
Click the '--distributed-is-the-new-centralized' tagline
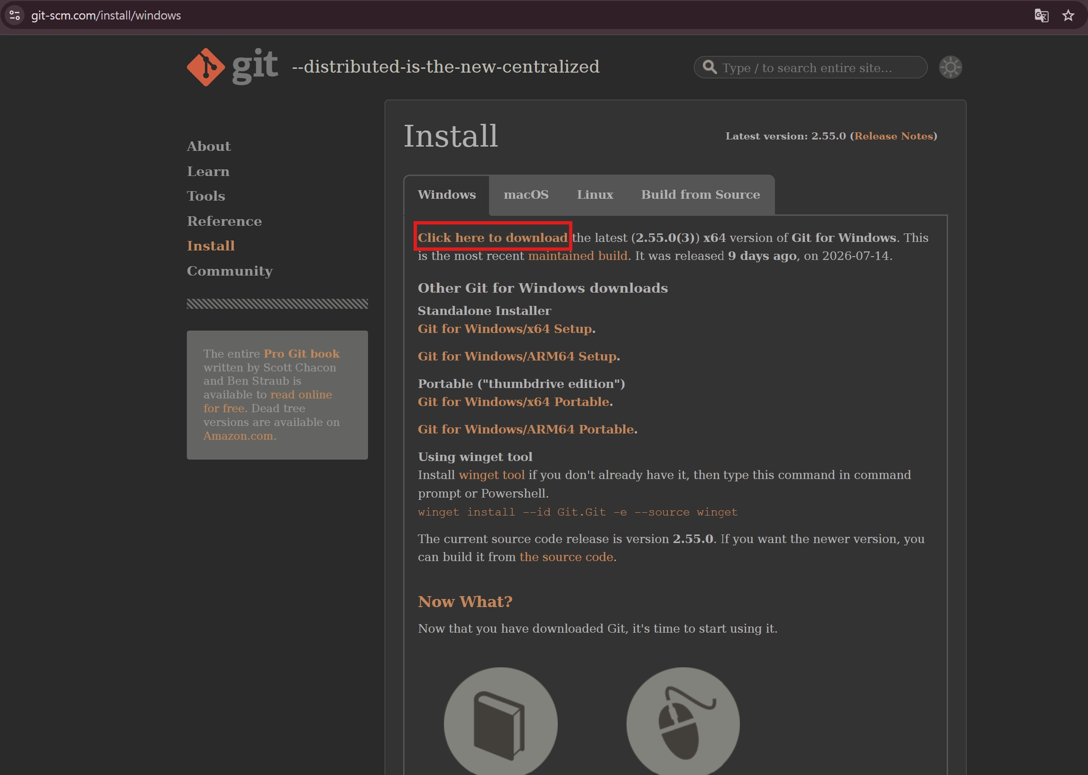coord(446,67)
